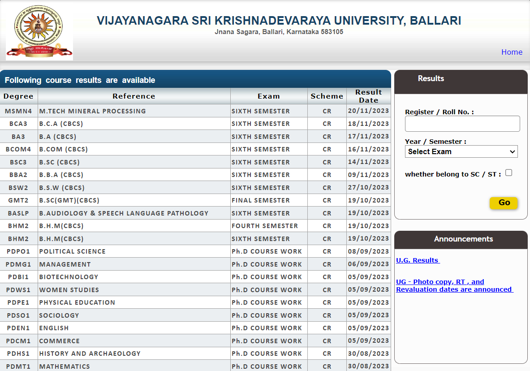The height and width of the screenshot is (371, 530).
Task: Click MATHEMATICS reference
Action: [x=65, y=366]
